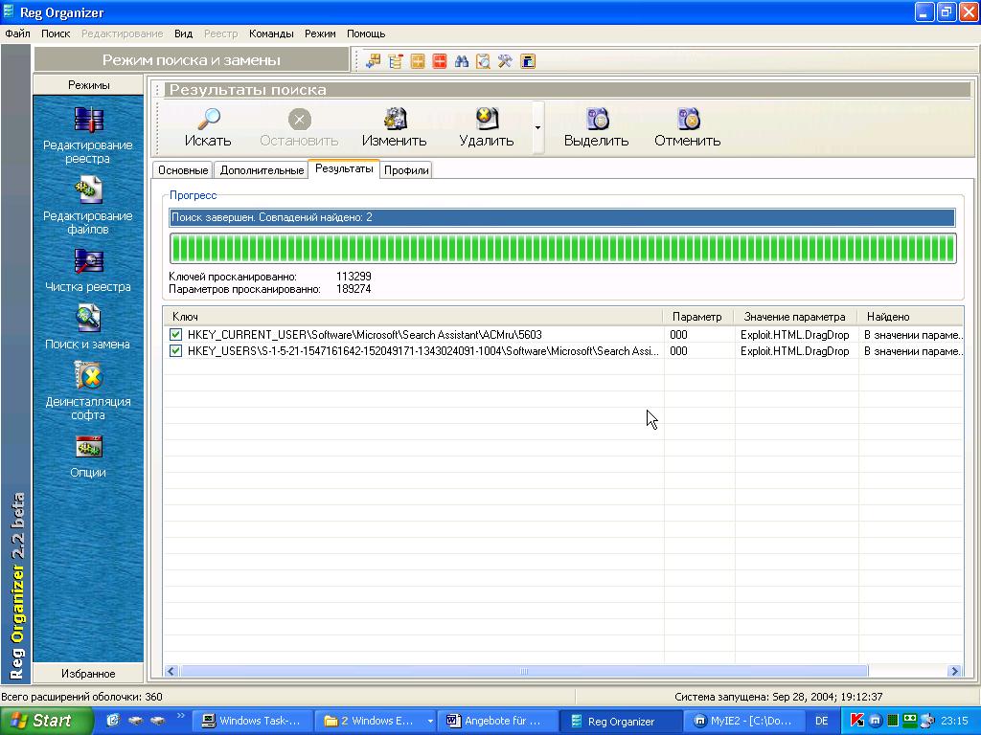Screen dimensions: 981x735
Task: Open Windows Task-Manager taskbar button
Action: [x=252, y=721]
